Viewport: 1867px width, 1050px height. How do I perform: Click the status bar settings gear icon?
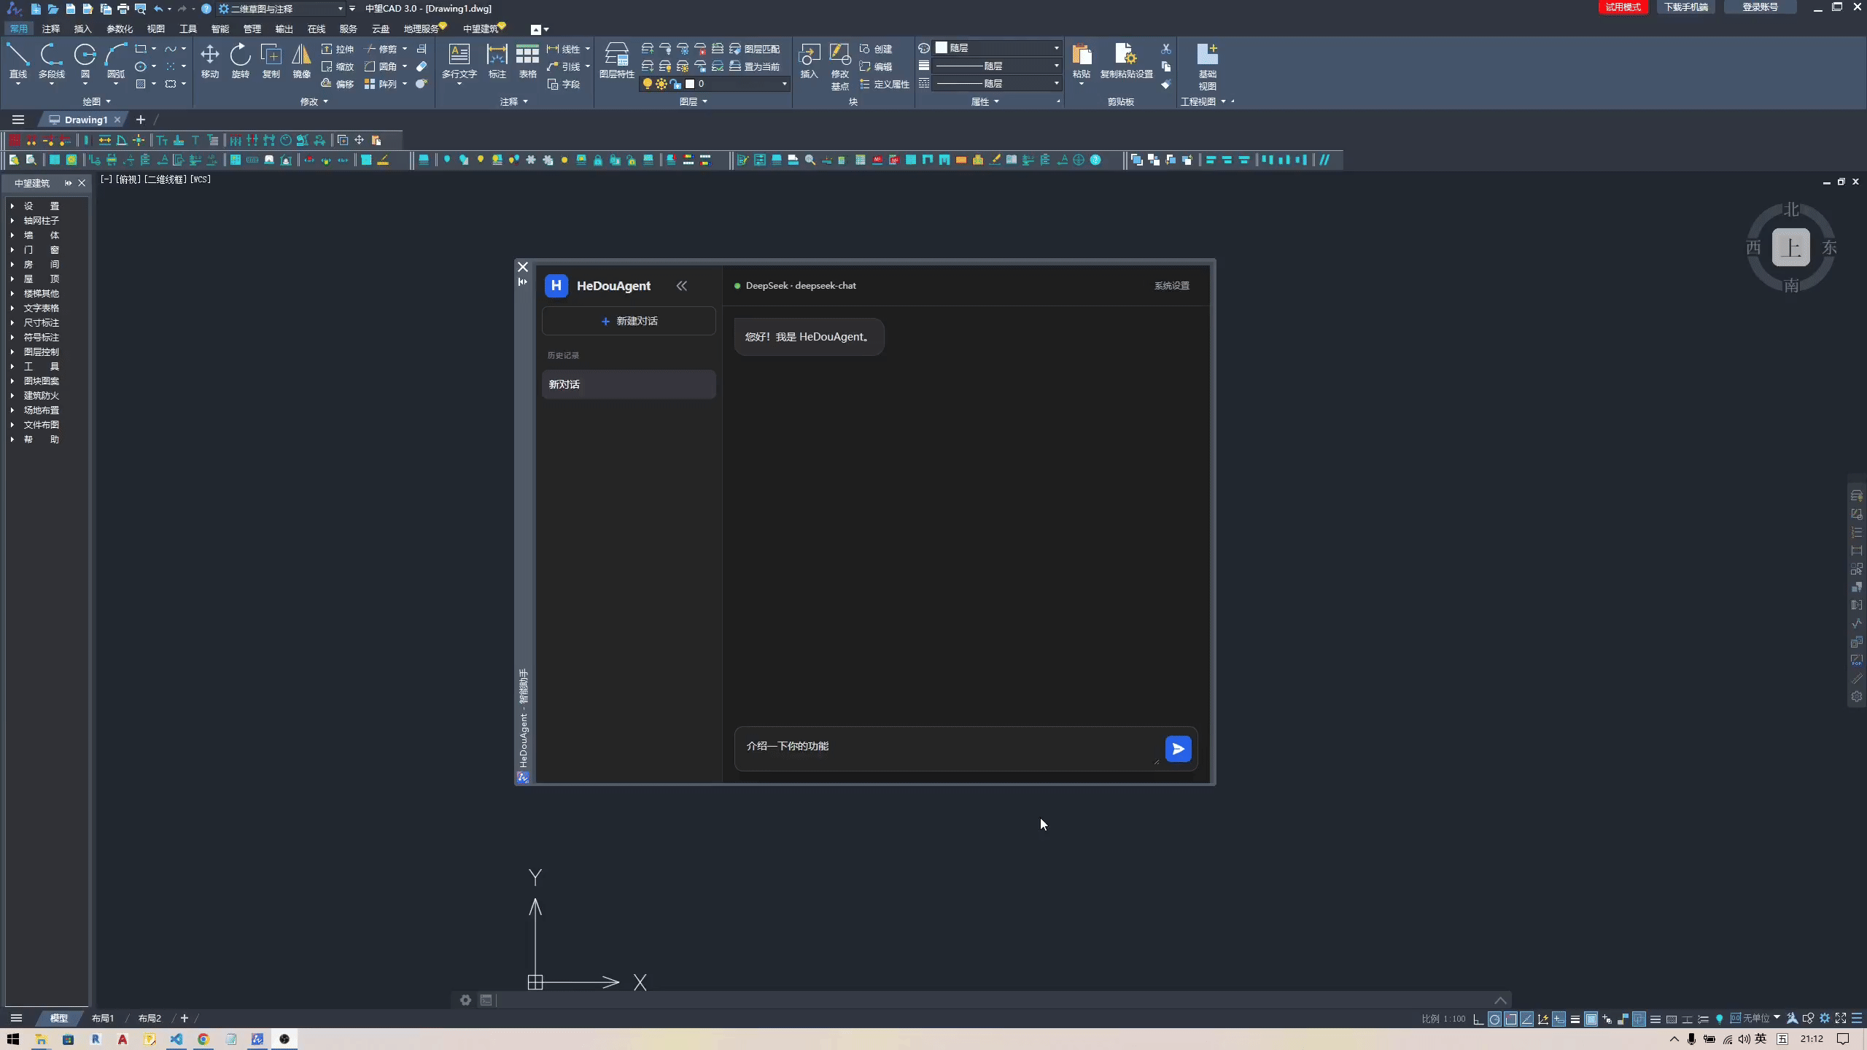tap(1825, 1019)
